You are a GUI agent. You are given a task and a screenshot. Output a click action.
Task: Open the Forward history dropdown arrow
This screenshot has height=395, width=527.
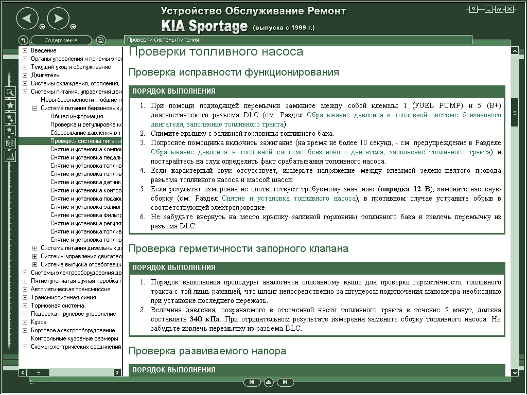coord(73,27)
